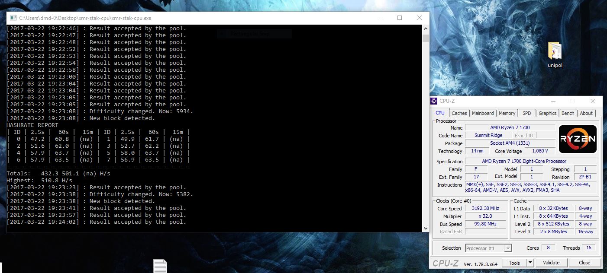
Task: Click the 99.80 MHz bus speed value
Action: [x=485, y=224]
